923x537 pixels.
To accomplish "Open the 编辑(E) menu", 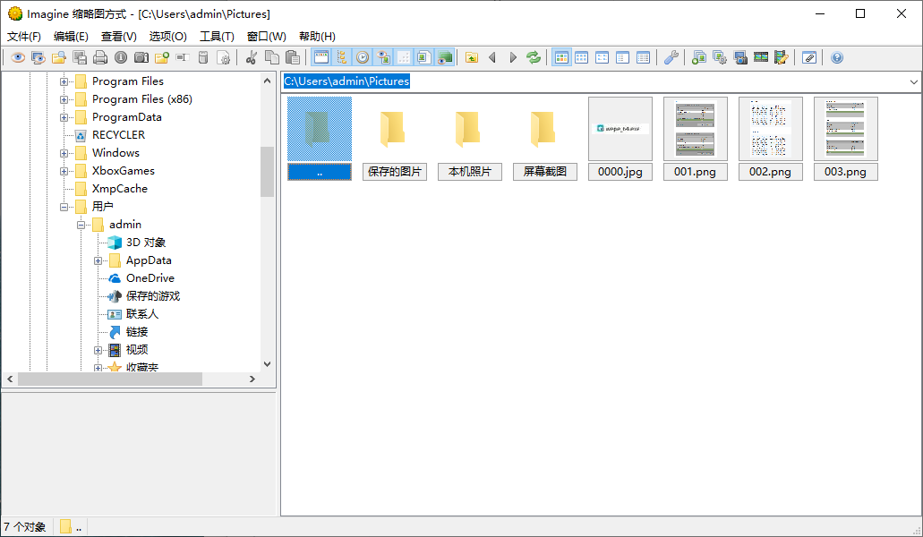I will click(71, 37).
